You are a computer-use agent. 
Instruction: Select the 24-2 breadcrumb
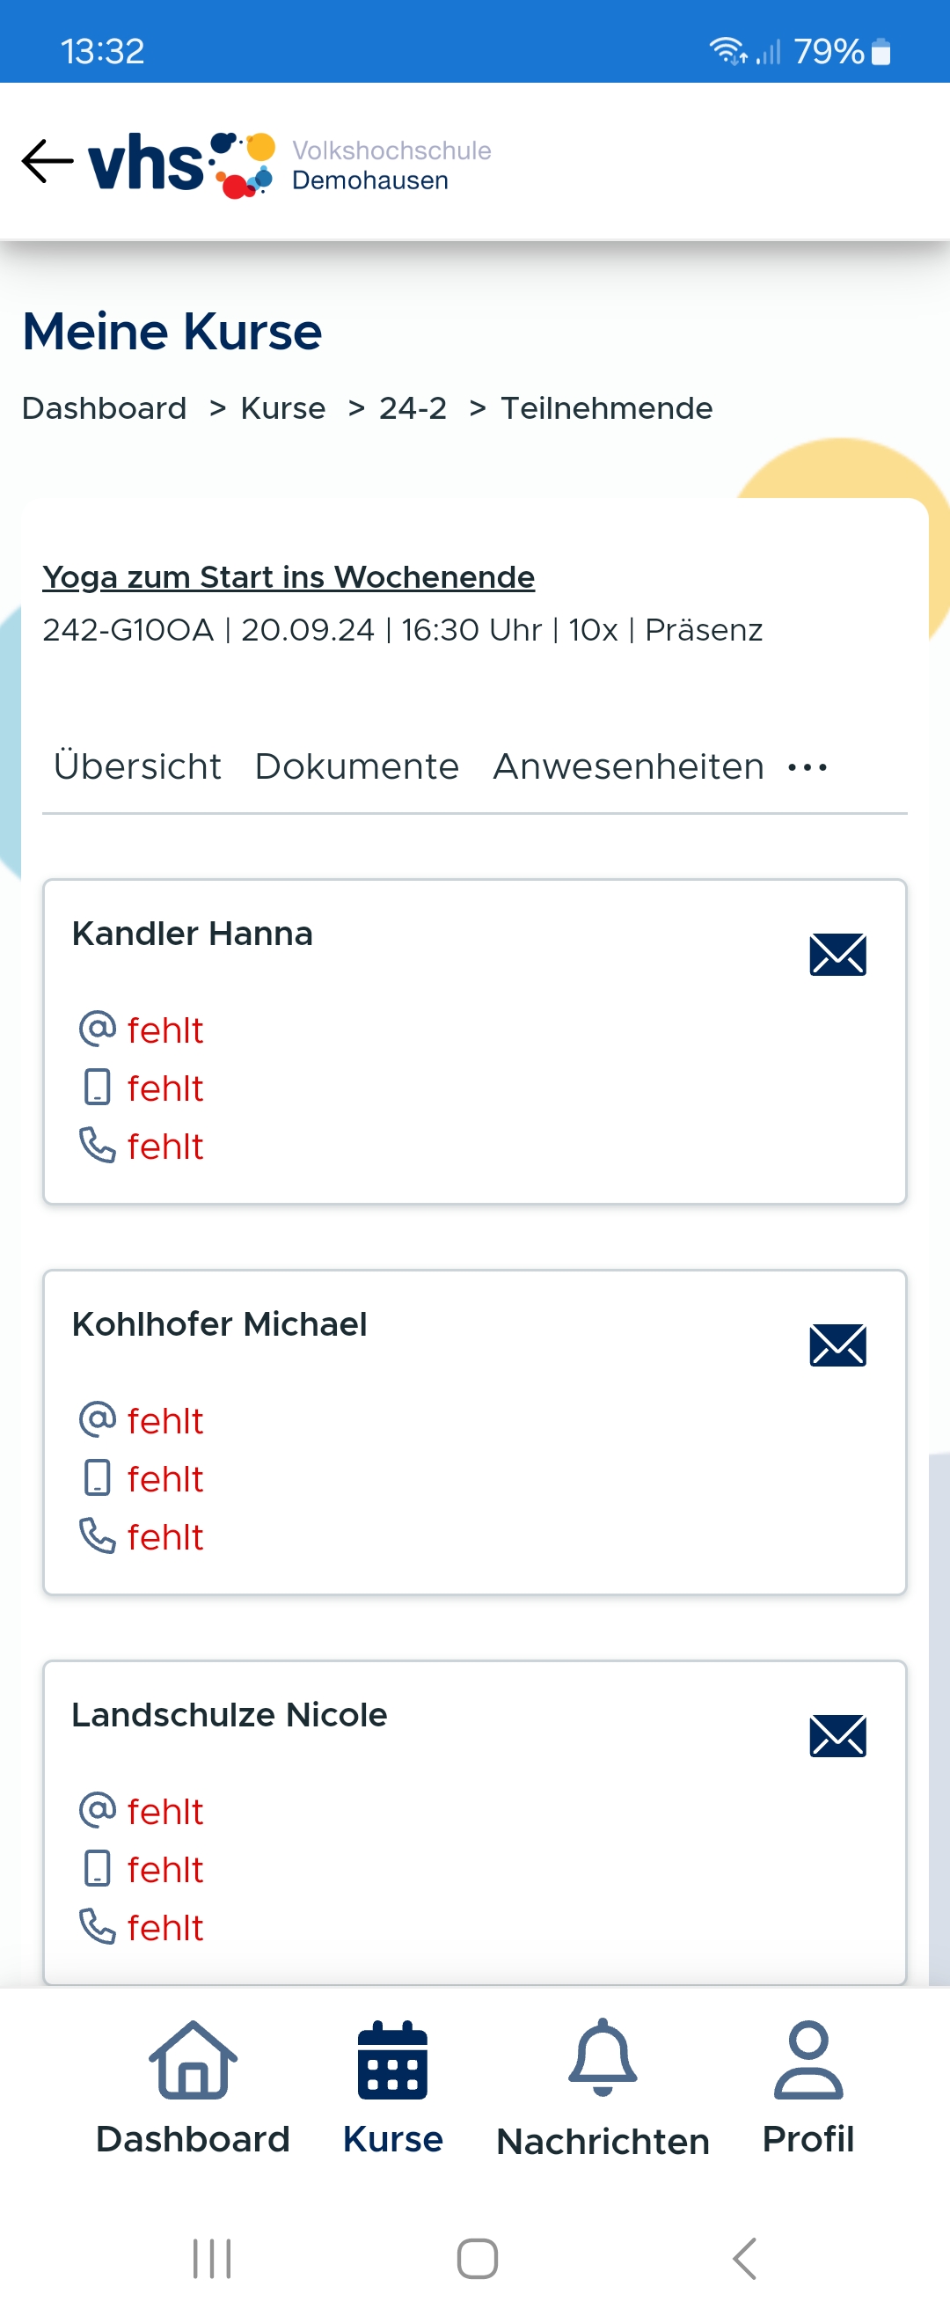pos(413,408)
